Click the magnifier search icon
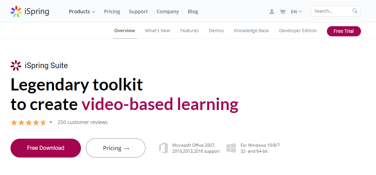Viewport: 376px width, 175px height. tap(355, 11)
